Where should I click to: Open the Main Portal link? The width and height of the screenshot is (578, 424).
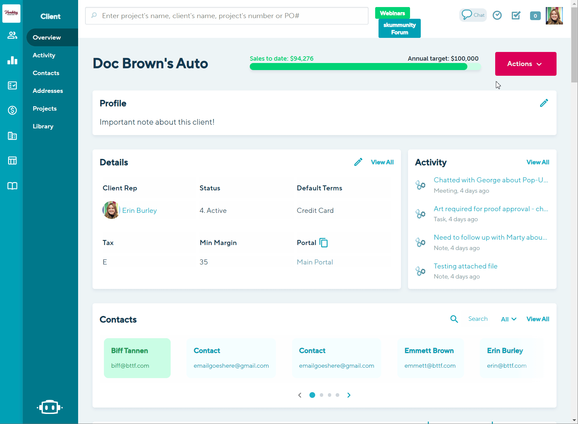[315, 262]
